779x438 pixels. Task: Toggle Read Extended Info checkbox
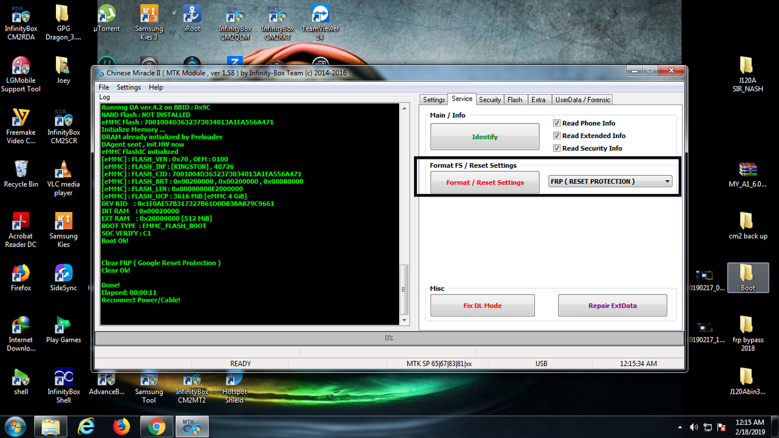[557, 136]
